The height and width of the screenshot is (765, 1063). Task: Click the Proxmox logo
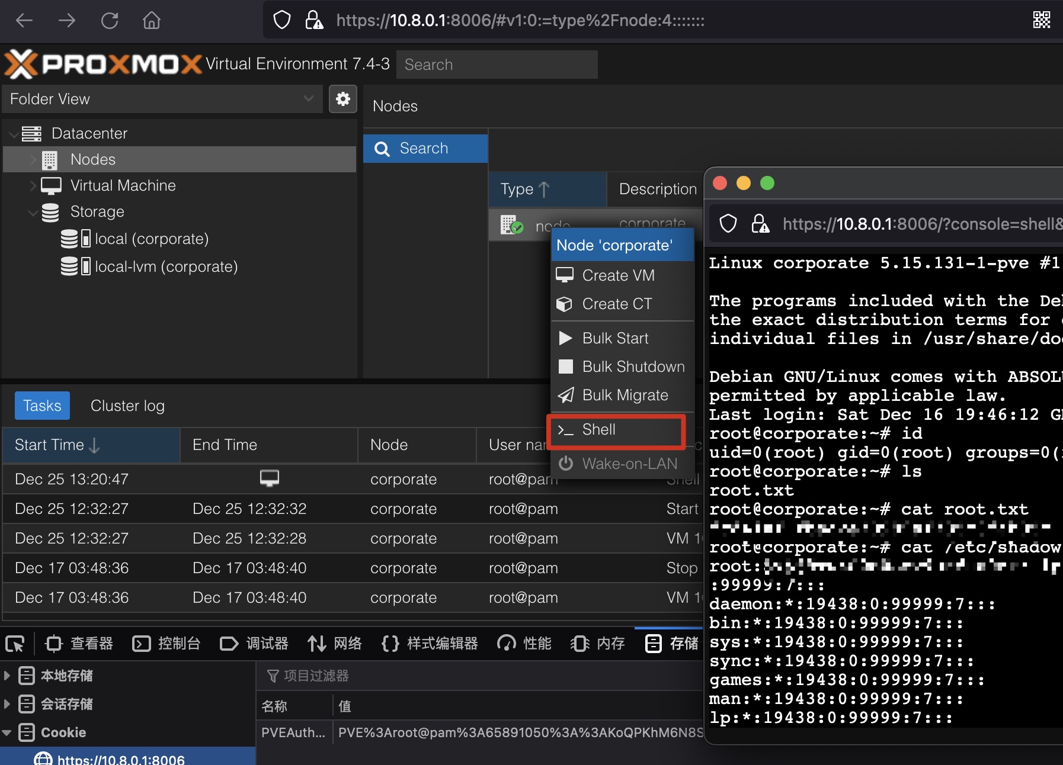click(103, 64)
